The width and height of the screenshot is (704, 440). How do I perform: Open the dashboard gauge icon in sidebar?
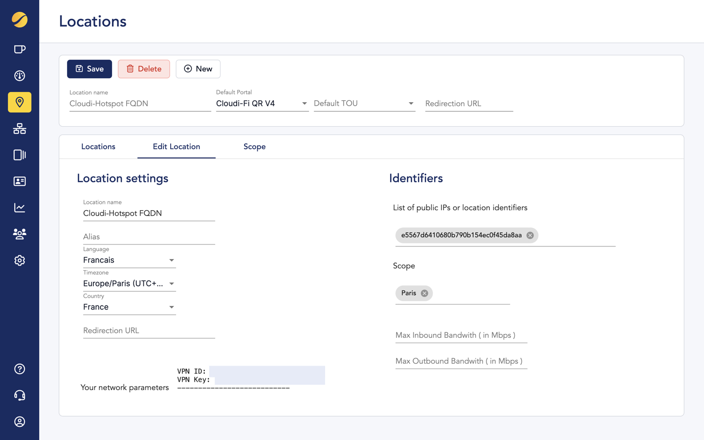point(20,76)
